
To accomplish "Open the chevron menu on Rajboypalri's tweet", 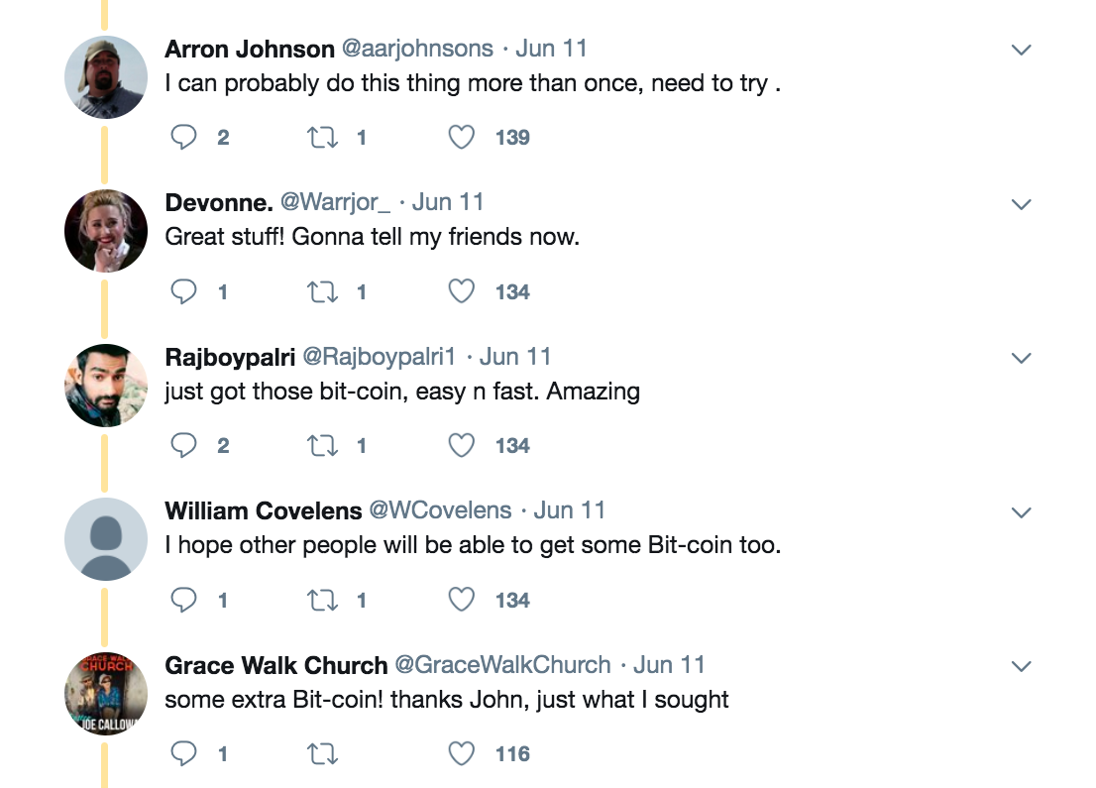I will pyautogui.click(x=1021, y=358).
